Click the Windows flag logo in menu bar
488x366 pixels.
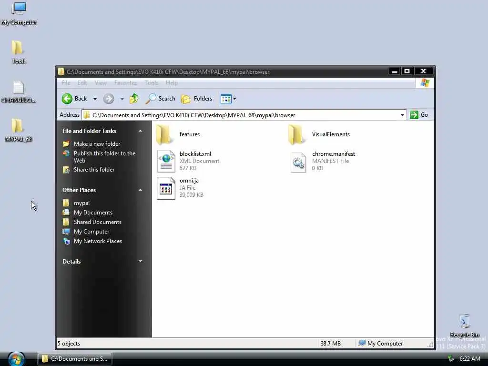[x=425, y=83]
